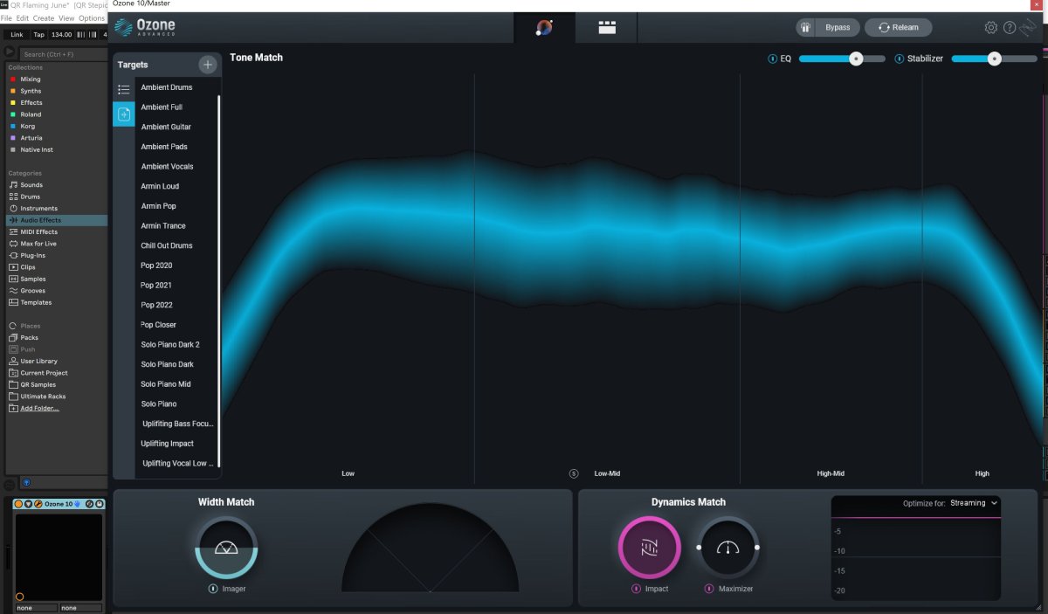The height and width of the screenshot is (614, 1048).
Task: Select the Plug-Ins category
Action: 33,255
